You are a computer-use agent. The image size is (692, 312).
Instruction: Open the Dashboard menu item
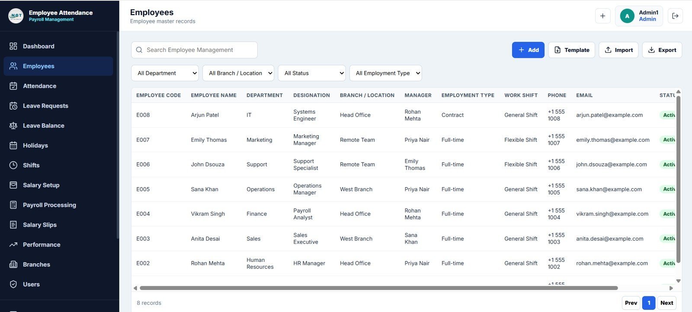point(58,46)
